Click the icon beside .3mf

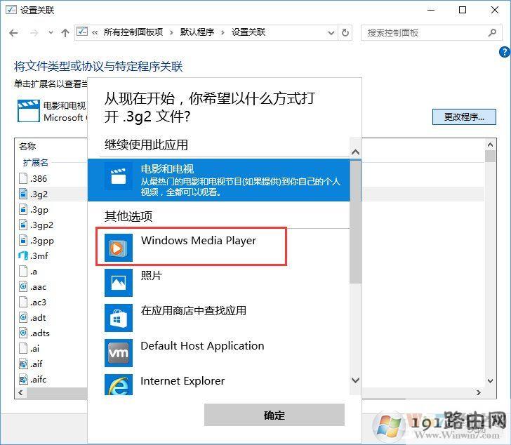point(23,255)
